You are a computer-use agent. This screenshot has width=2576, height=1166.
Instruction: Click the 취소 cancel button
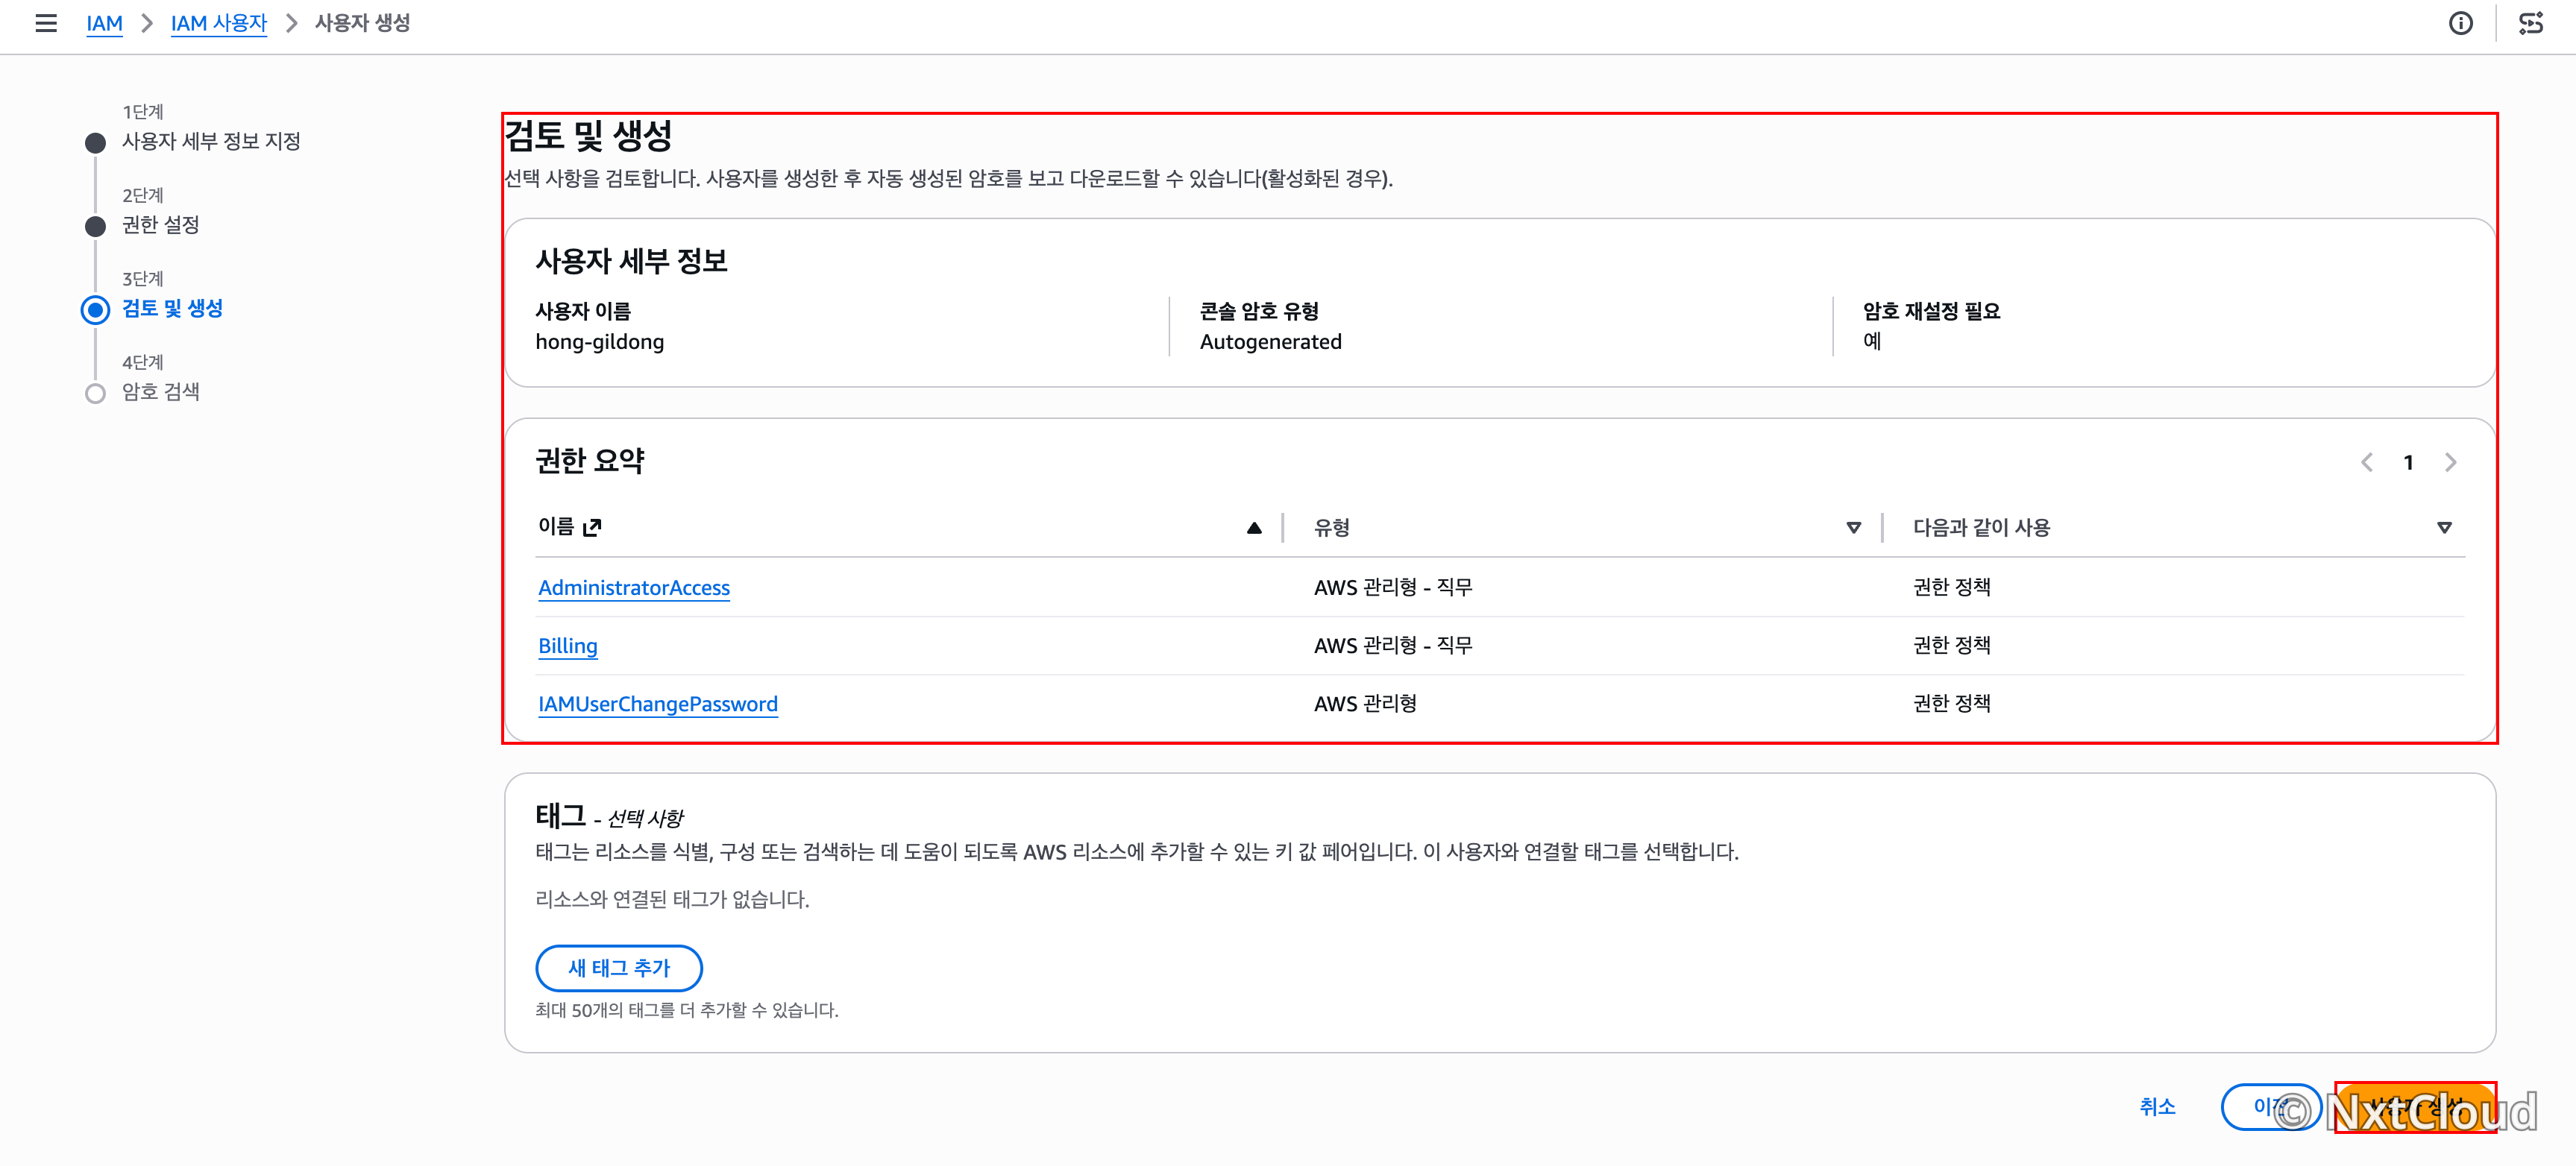click(2157, 1107)
